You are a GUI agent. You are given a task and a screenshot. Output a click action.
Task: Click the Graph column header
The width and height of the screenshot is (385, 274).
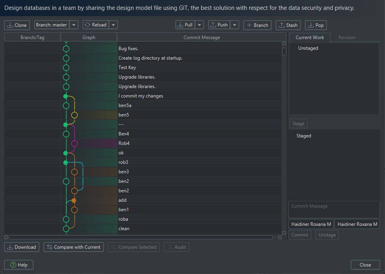coord(89,38)
